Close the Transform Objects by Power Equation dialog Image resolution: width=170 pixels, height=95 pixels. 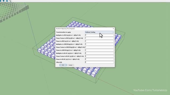(x=113, y=29)
